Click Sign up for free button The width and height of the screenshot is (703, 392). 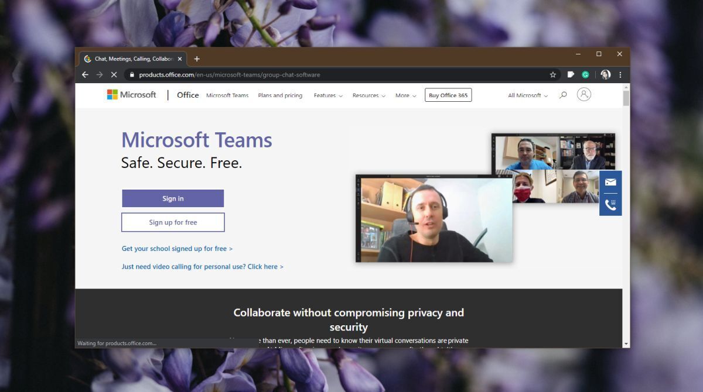tap(173, 222)
